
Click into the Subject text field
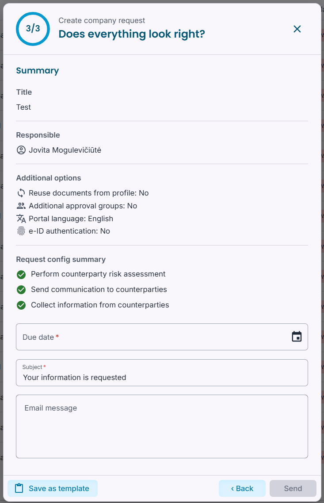click(x=162, y=373)
